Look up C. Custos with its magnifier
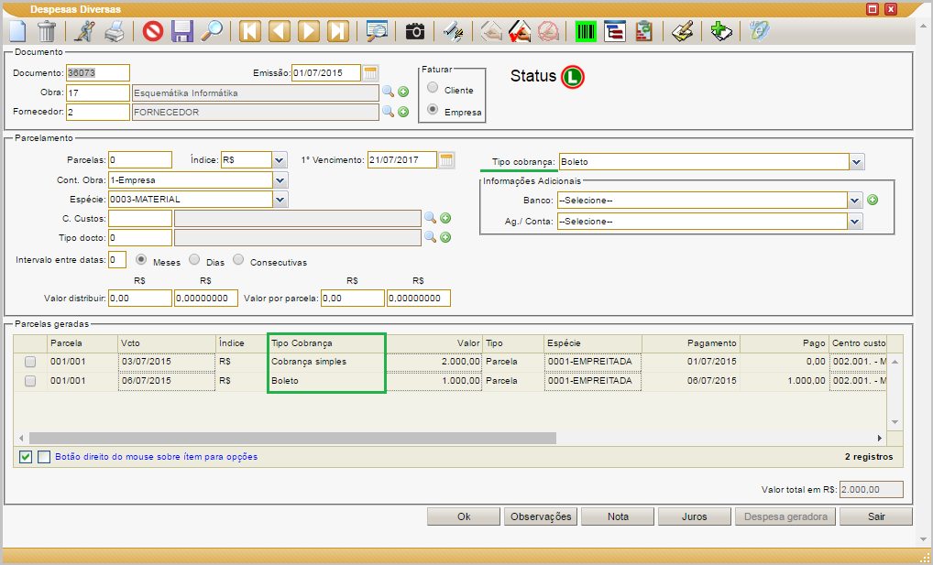The width and height of the screenshot is (933, 565). pyautogui.click(x=430, y=218)
